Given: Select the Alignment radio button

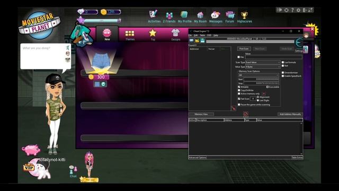Looking at the screenshot, I should click(x=258, y=97).
